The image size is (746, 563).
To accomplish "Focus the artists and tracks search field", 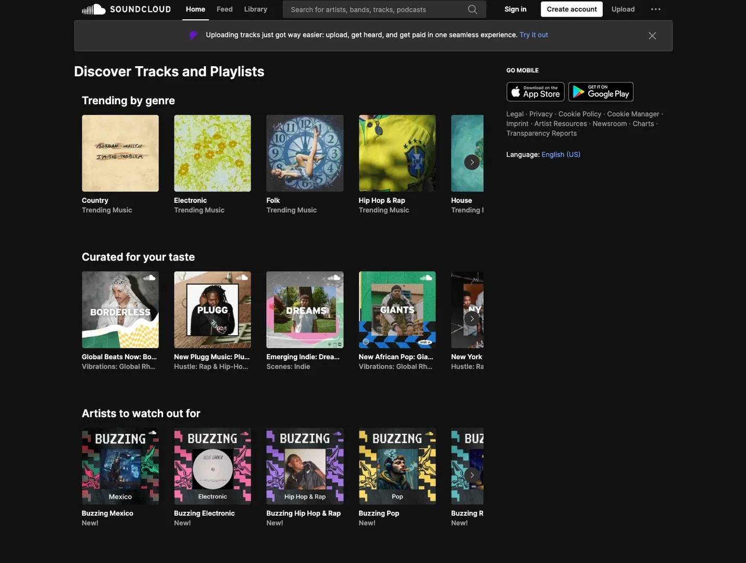I will (x=375, y=9).
